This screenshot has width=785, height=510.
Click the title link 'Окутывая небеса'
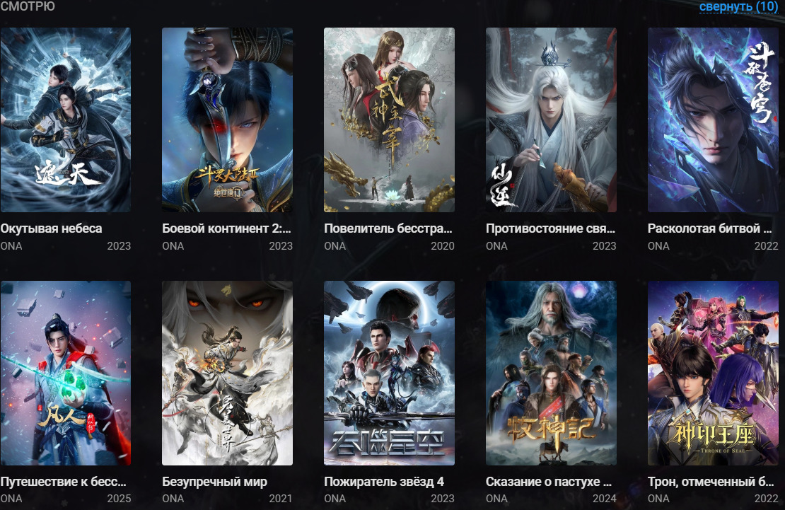point(51,228)
